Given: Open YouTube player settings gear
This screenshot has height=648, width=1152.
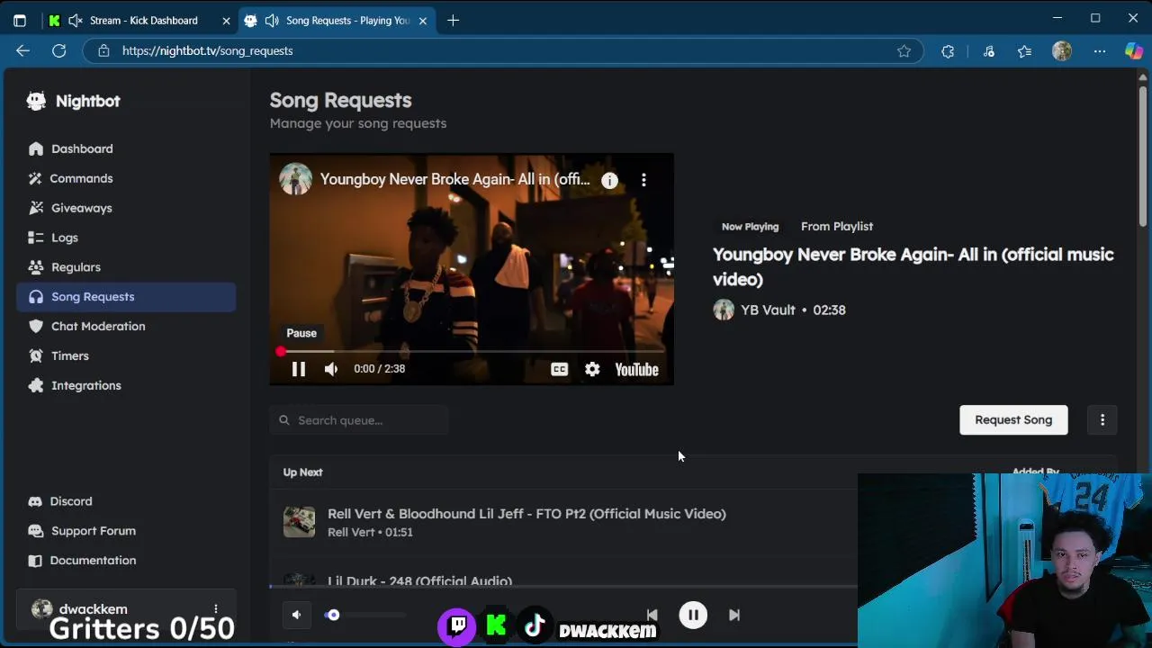Looking at the screenshot, I should pos(592,369).
